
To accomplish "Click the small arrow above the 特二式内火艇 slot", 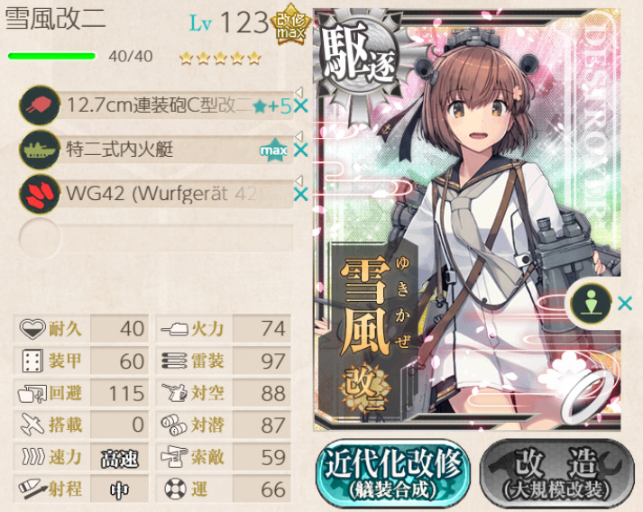I will [x=299, y=135].
